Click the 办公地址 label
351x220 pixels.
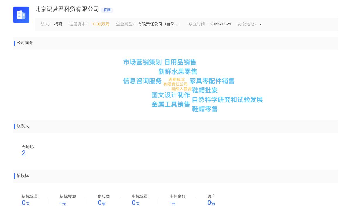pos(247,24)
